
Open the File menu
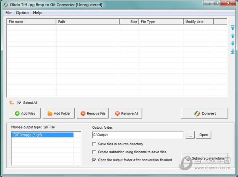[x=8, y=13]
